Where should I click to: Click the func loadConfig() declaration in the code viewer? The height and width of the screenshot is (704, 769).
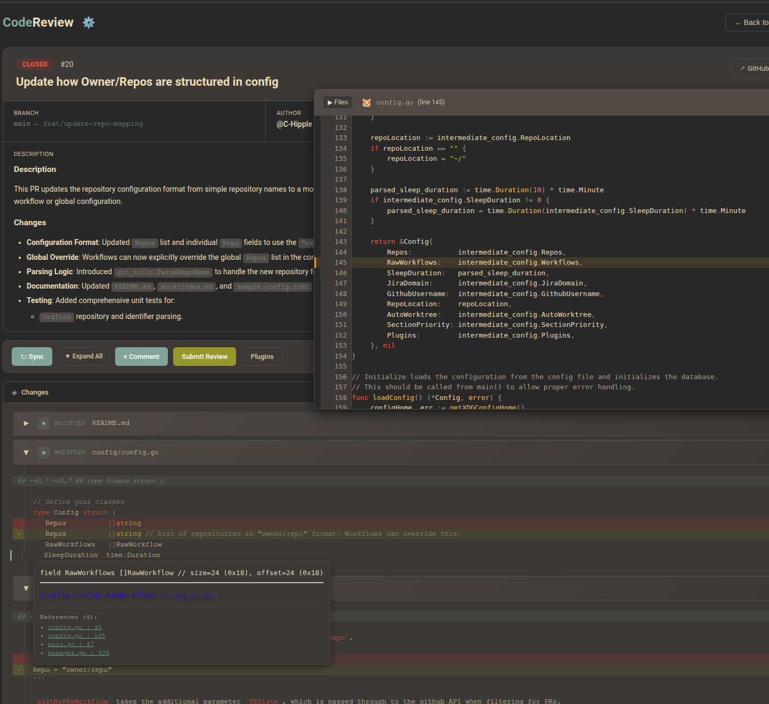[427, 398]
